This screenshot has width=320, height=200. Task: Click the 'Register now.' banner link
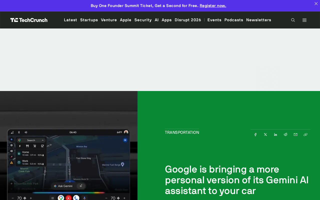point(213,6)
